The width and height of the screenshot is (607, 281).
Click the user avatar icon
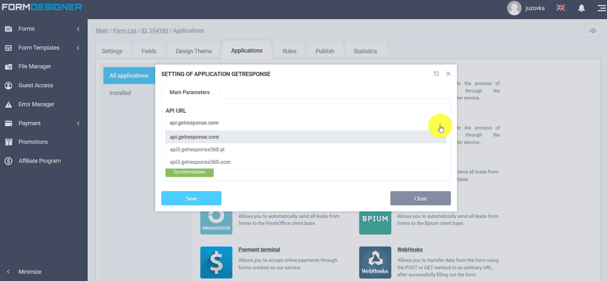[514, 8]
